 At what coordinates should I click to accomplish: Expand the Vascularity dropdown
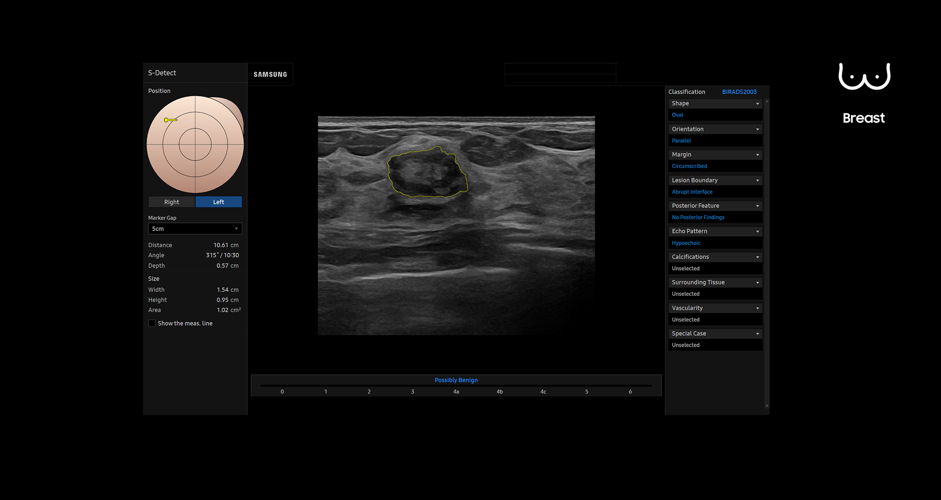pos(715,308)
